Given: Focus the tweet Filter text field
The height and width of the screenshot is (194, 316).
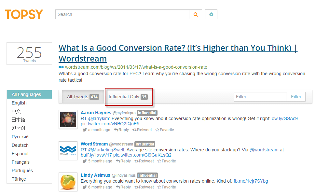Looking at the screenshot, I should 260,97.
